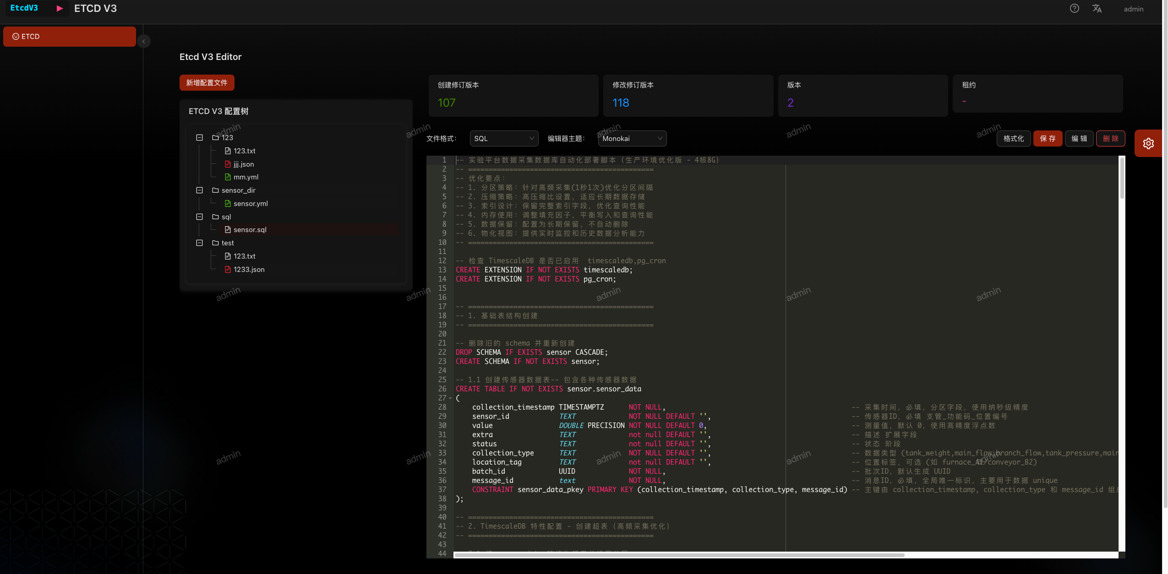Select mm.yml in the config tree
This screenshot has height=574, width=1168.
point(246,177)
